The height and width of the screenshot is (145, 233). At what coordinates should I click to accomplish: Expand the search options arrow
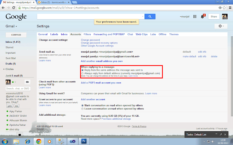142,16
